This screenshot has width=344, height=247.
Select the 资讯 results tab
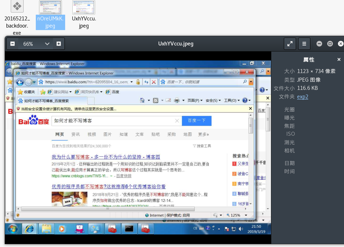[x=76, y=135]
